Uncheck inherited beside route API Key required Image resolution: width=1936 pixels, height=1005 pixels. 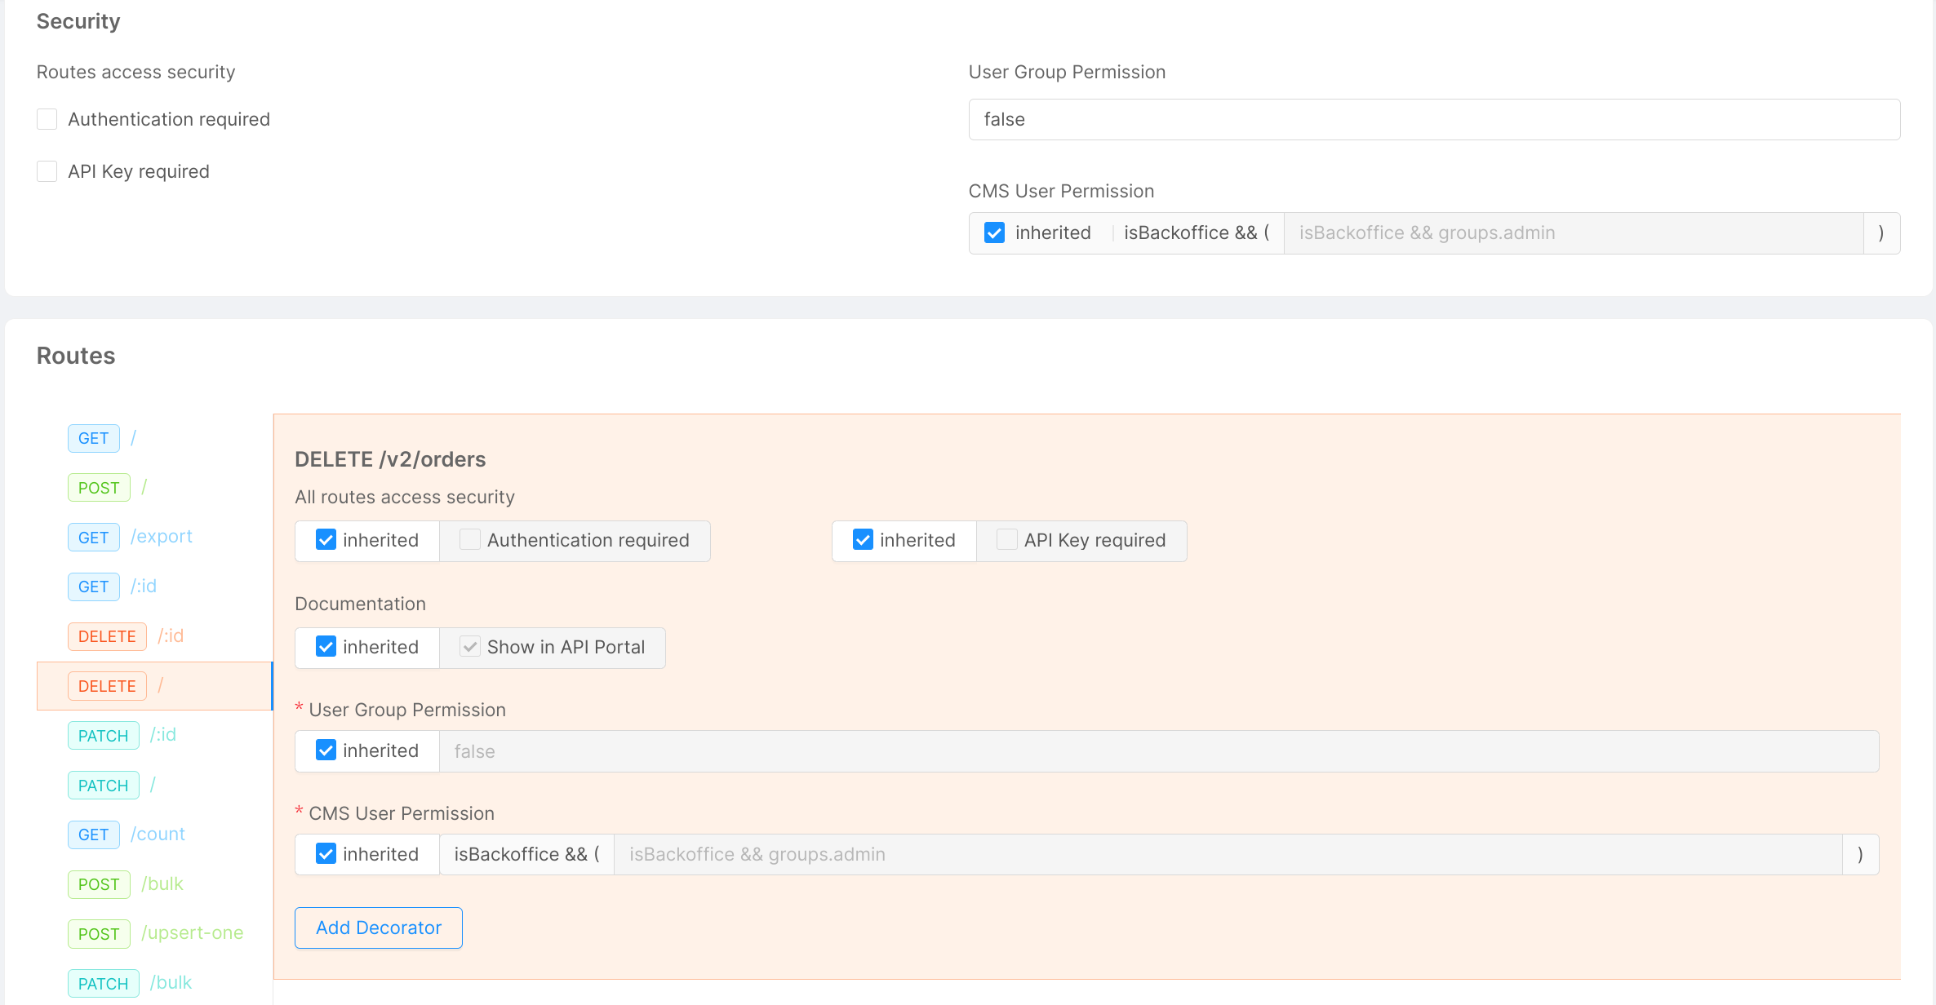[x=863, y=540]
